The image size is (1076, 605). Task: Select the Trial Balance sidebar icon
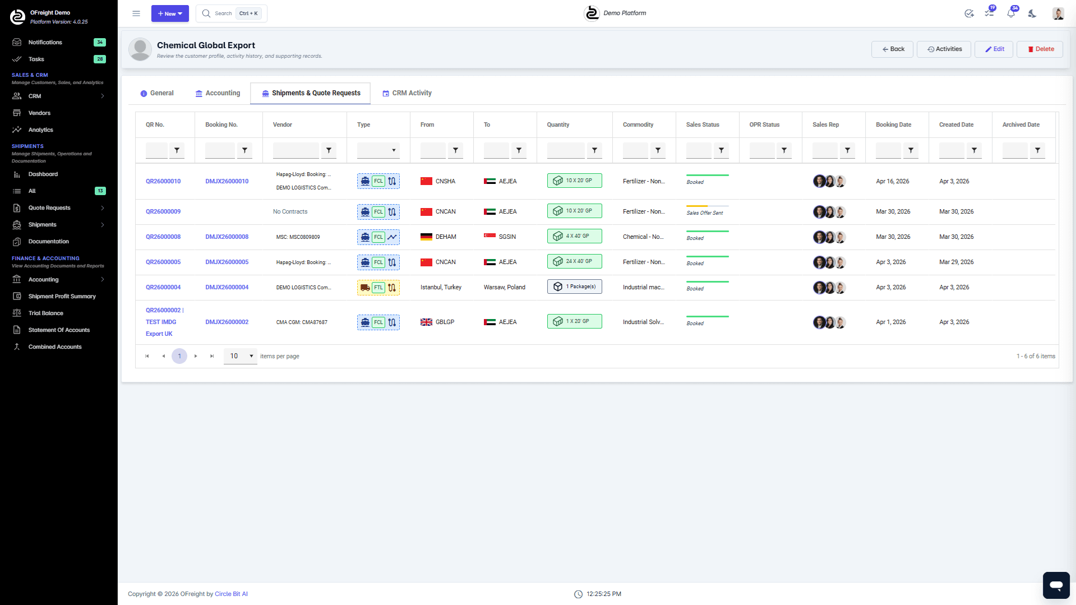click(x=16, y=313)
